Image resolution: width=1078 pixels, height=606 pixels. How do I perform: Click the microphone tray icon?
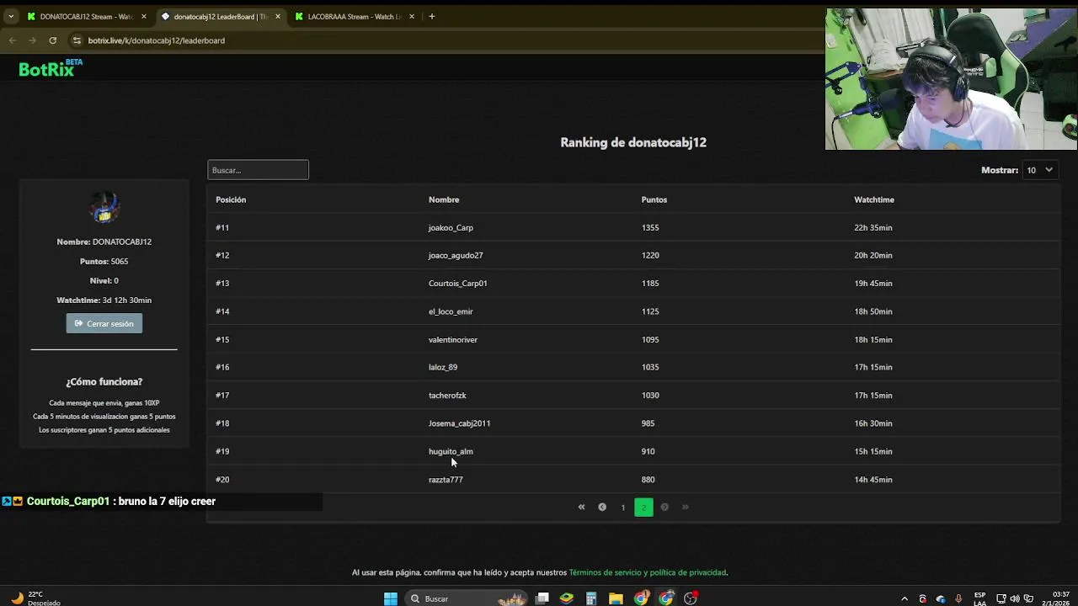[x=958, y=598]
